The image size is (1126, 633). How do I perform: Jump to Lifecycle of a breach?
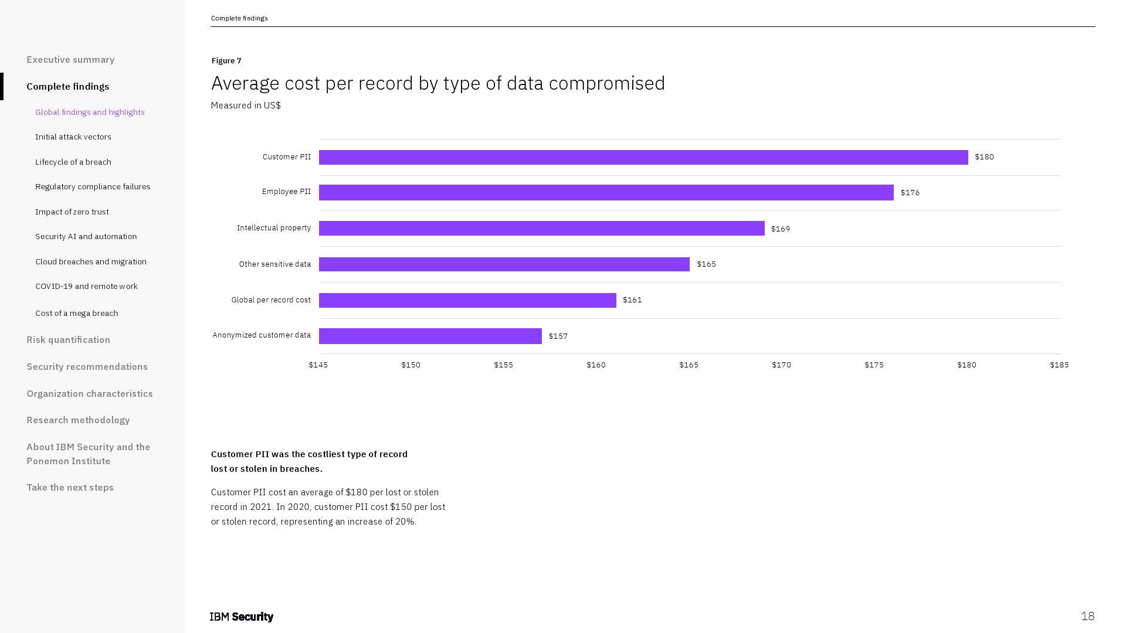[x=73, y=162]
